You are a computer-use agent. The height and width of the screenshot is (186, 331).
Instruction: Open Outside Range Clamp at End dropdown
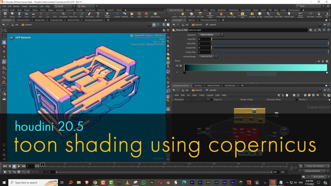point(208,56)
